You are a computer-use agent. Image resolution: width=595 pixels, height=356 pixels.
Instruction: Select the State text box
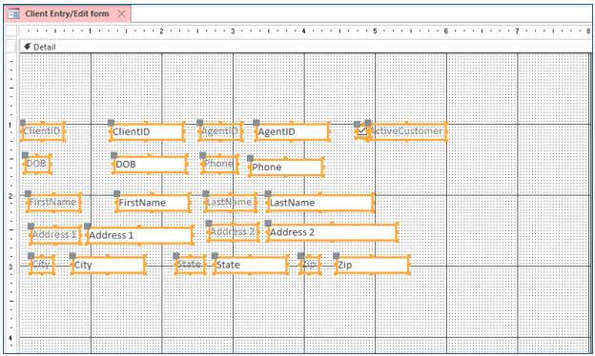click(250, 265)
